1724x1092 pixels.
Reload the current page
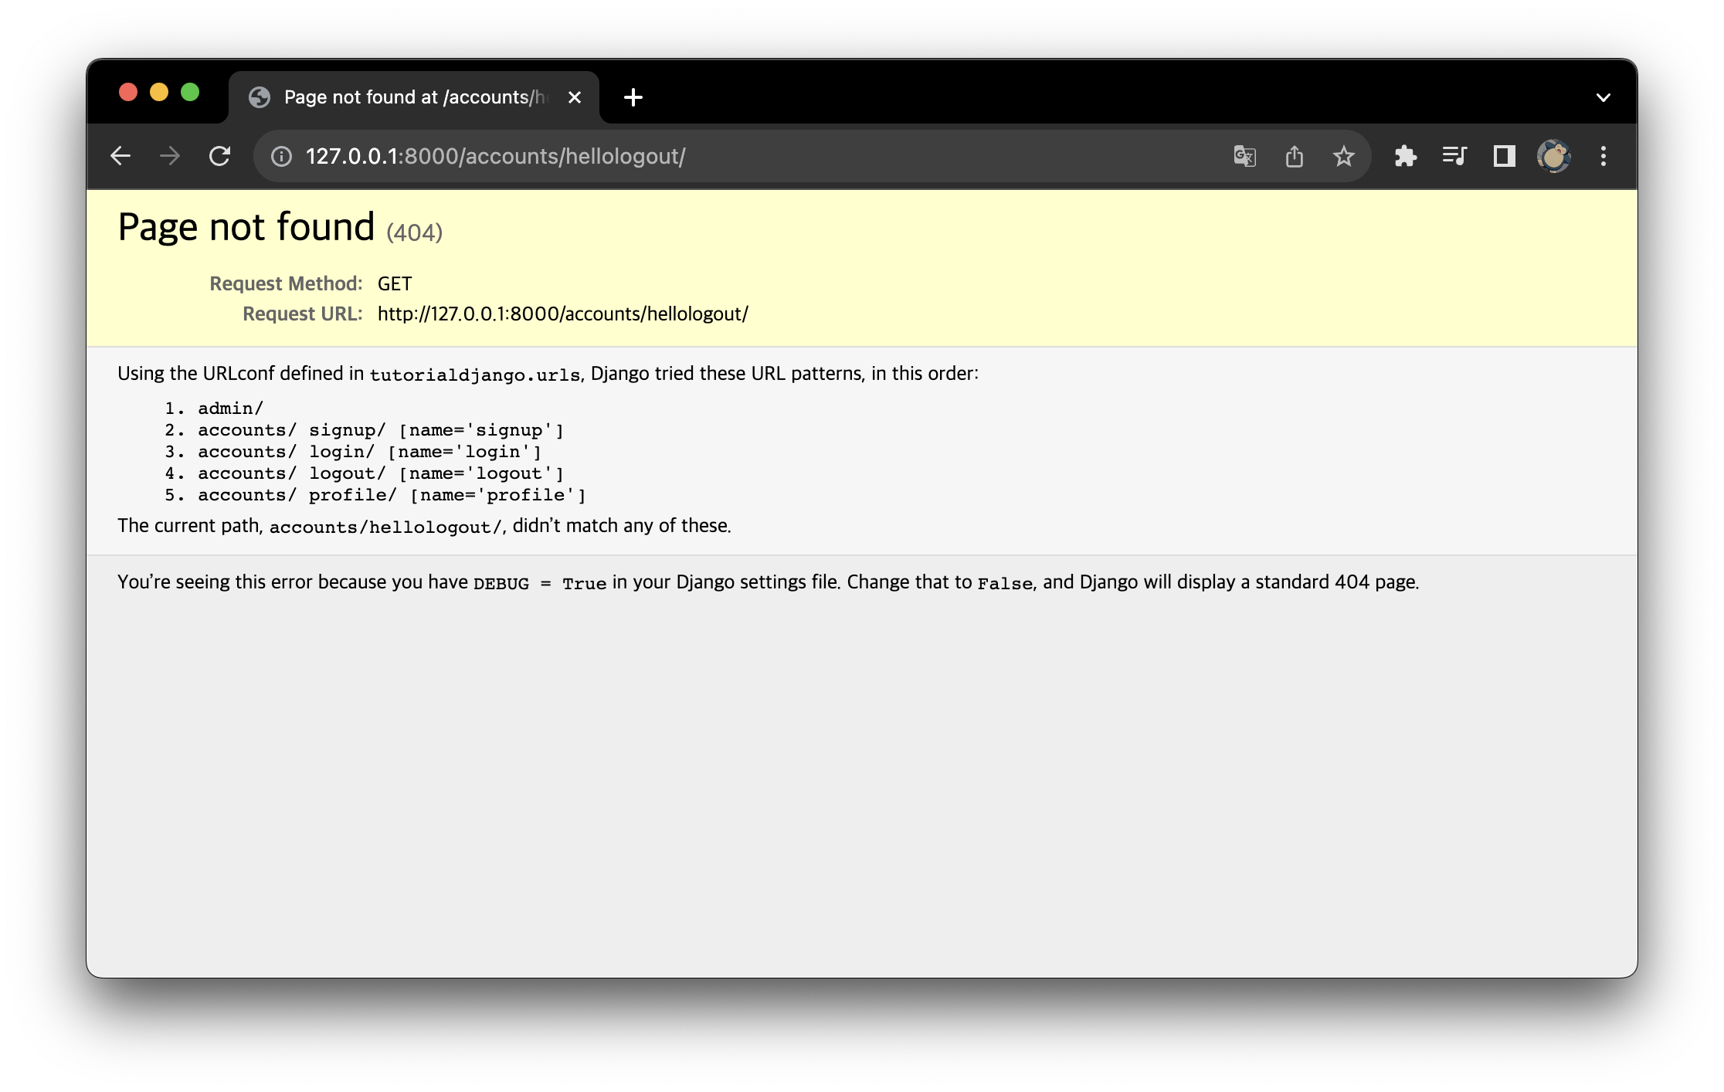tap(220, 157)
